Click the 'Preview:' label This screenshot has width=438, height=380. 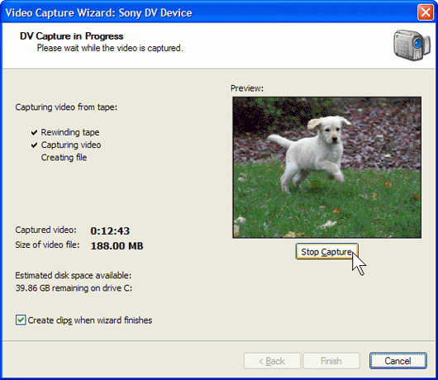click(x=247, y=88)
